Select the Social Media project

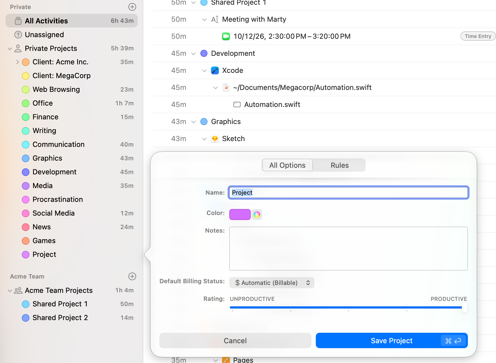click(x=72, y=213)
